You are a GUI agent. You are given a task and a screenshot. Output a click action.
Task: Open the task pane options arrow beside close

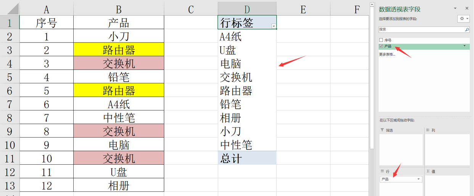click(x=455, y=8)
